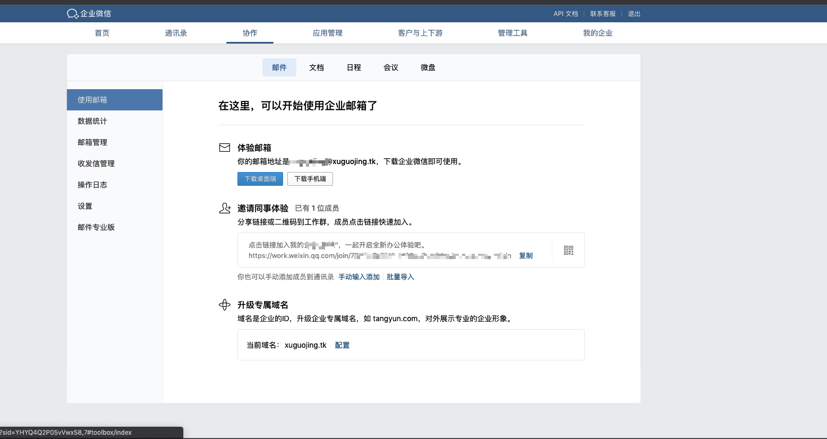
Task: Click 手动输入添加 link
Action: (x=359, y=277)
